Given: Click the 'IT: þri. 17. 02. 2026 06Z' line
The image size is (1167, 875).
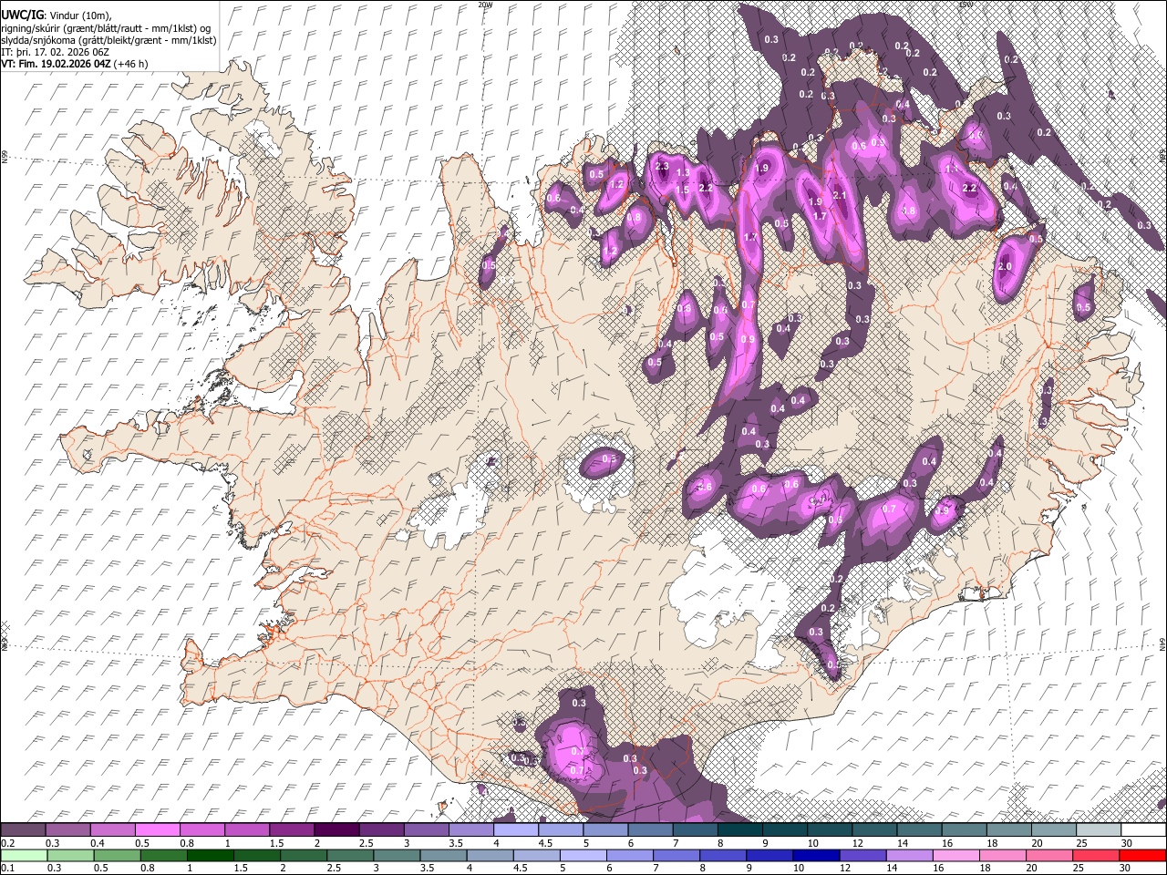Looking at the screenshot, I should point(55,52).
